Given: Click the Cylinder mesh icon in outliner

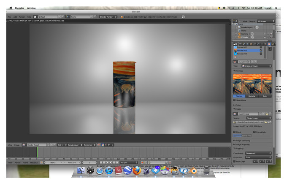Looking at the screenshot, I should point(239,37).
